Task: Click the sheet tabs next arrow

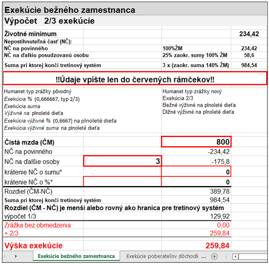Action: tap(16, 256)
